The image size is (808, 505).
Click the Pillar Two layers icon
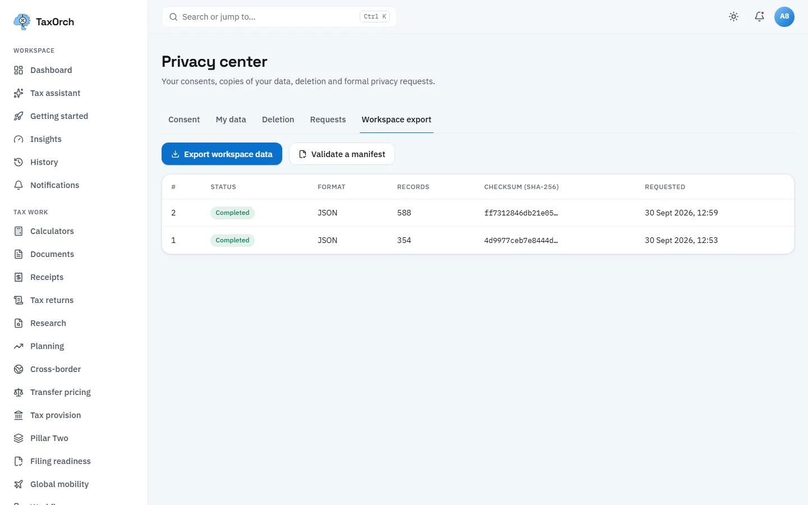coord(19,438)
